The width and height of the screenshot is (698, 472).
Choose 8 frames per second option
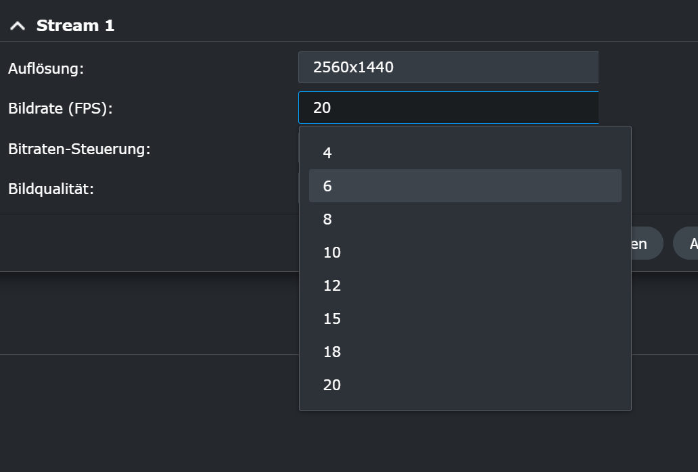(x=465, y=219)
